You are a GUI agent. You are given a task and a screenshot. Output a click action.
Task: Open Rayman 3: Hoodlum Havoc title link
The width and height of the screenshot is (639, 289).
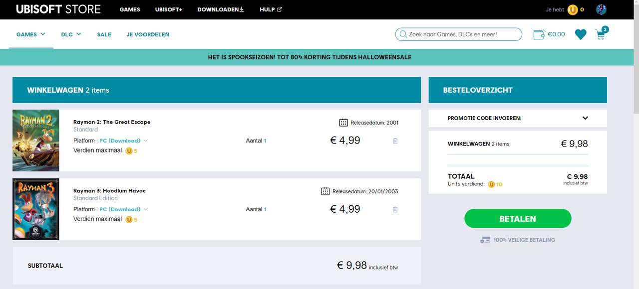coord(109,191)
